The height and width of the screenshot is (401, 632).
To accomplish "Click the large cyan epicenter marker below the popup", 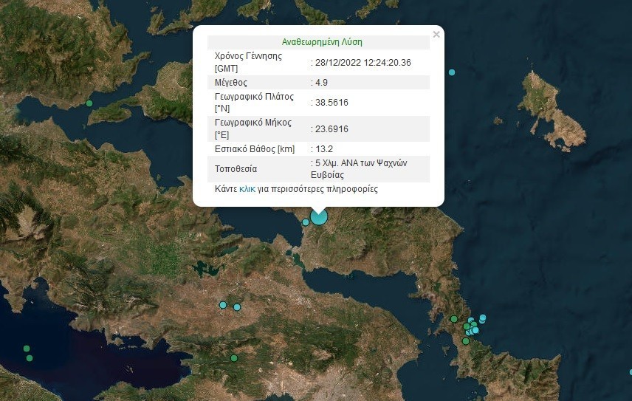I will click(x=318, y=216).
